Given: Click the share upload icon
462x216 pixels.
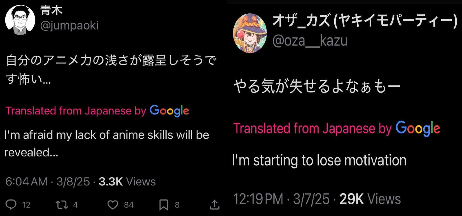Looking at the screenshot, I should pyautogui.click(x=214, y=205).
